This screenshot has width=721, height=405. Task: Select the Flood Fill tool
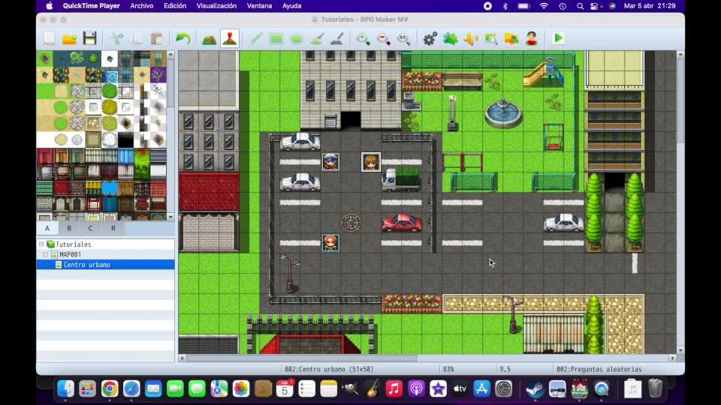[x=317, y=38]
